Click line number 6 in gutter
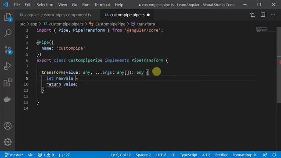Viewport: 281px width, 158px height. click(27, 61)
